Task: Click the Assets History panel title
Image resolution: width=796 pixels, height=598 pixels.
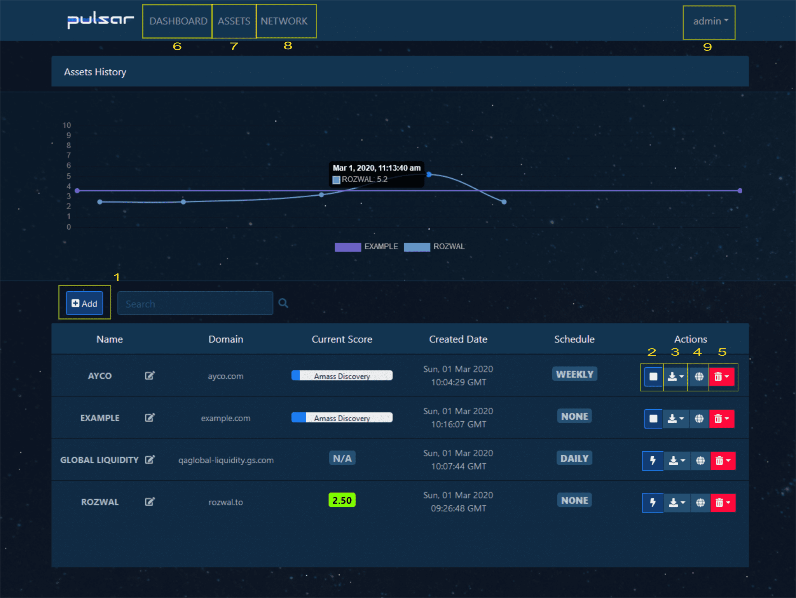Action: click(95, 72)
